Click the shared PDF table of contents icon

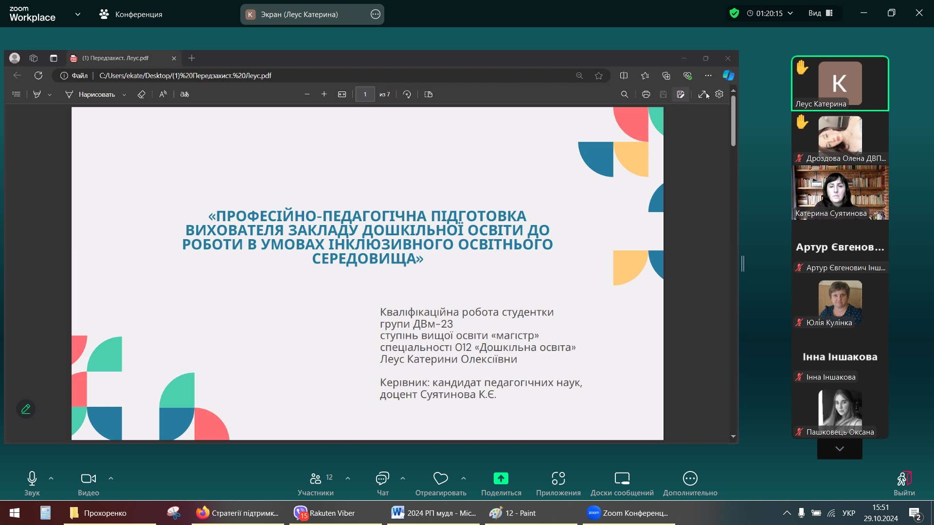click(x=16, y=94)
